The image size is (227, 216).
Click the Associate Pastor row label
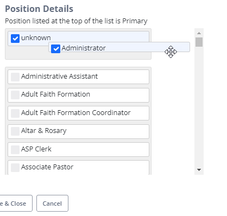[x=47, y=167]
